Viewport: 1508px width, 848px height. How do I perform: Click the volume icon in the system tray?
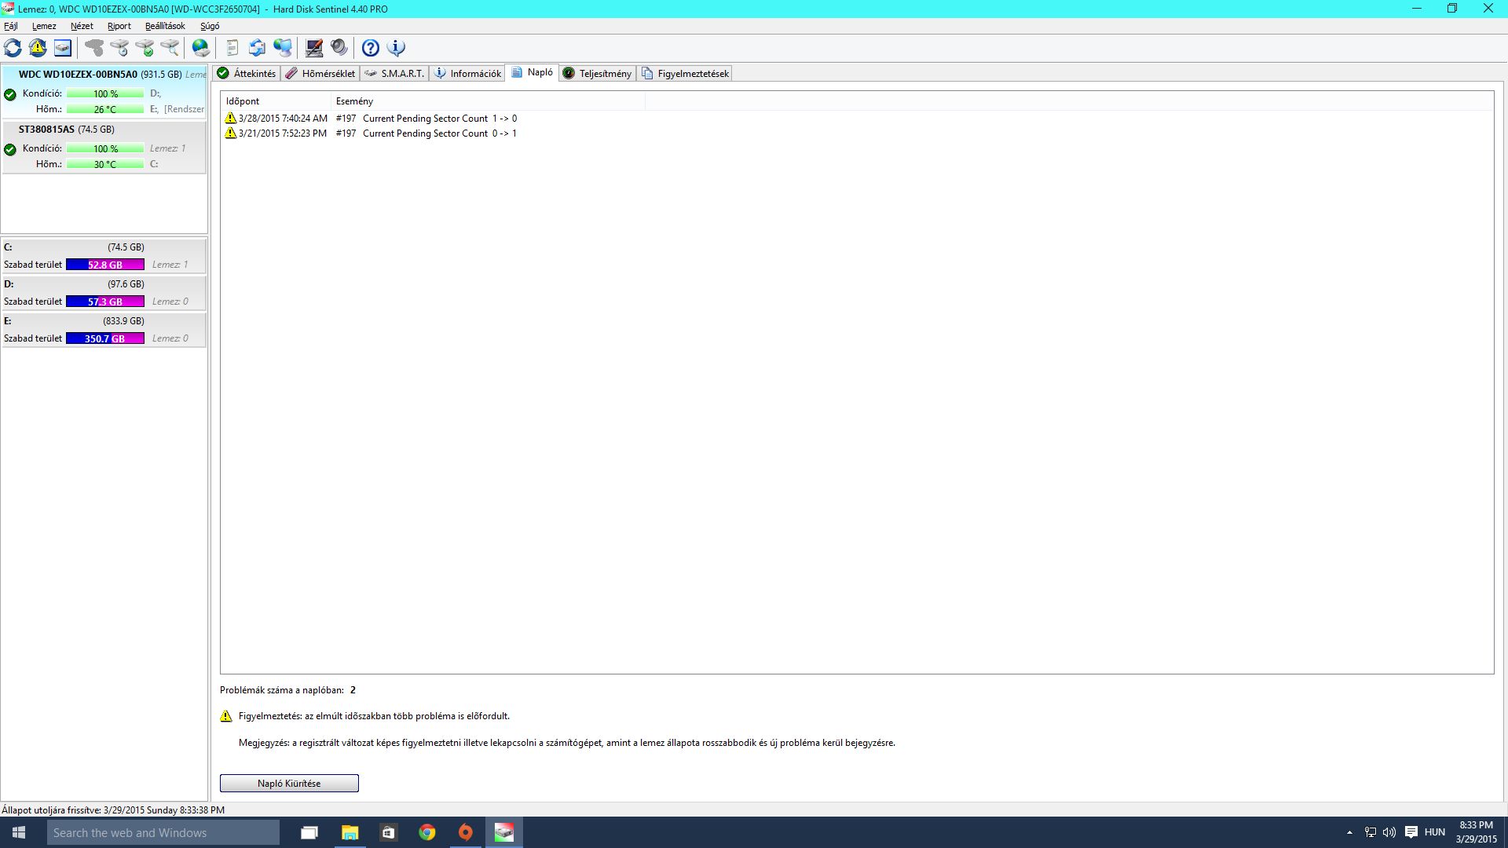click(1389, 832)
